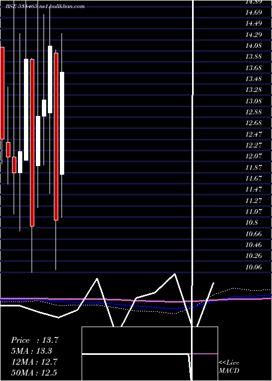Viewport: 272px width, 381px height.
Task: Select the '50MA : 12.5' value
Action: tap(35, 372)
